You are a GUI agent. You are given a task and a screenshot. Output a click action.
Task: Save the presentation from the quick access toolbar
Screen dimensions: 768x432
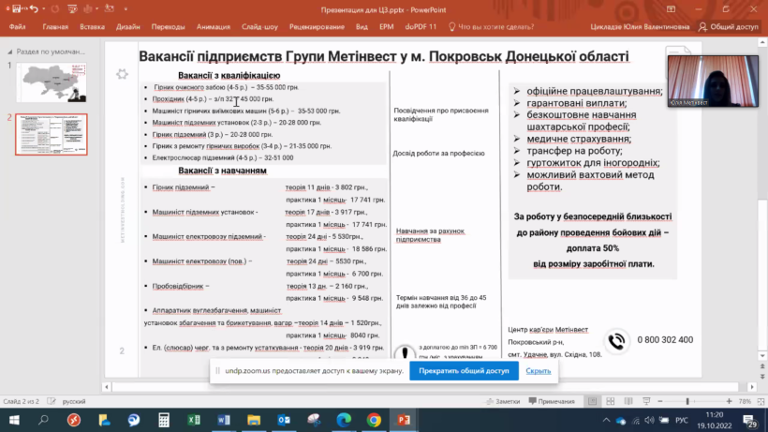[17, 8]
